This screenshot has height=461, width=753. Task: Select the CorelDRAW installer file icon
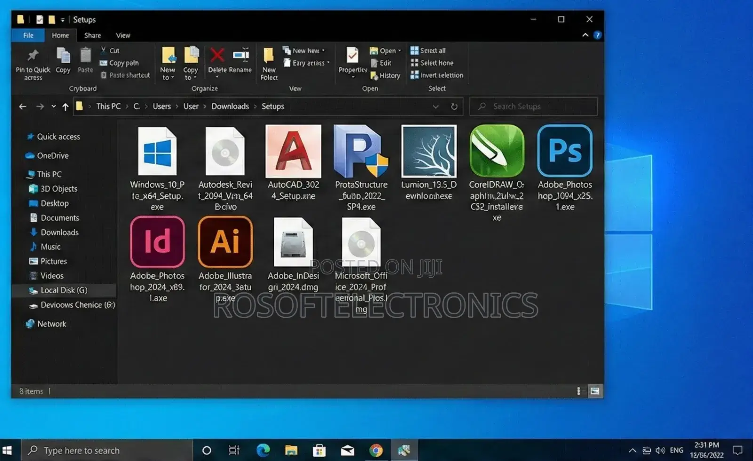pos(497,151)
